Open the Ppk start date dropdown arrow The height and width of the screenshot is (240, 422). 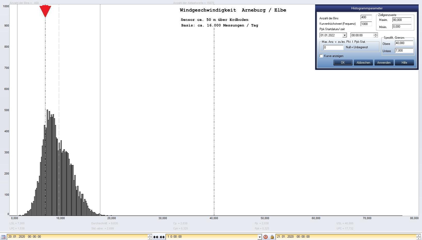click(345, 35)
